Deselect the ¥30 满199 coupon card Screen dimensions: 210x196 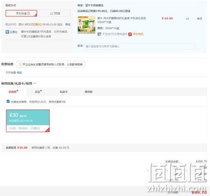(x=28, y=121)
